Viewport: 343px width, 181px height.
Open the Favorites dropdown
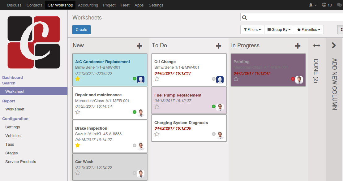point(308,30)
